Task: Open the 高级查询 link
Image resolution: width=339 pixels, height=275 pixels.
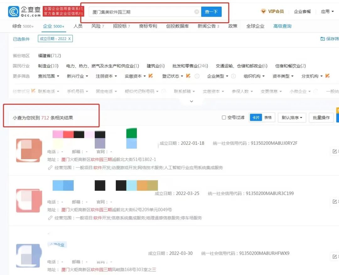Action: [282, 26]
